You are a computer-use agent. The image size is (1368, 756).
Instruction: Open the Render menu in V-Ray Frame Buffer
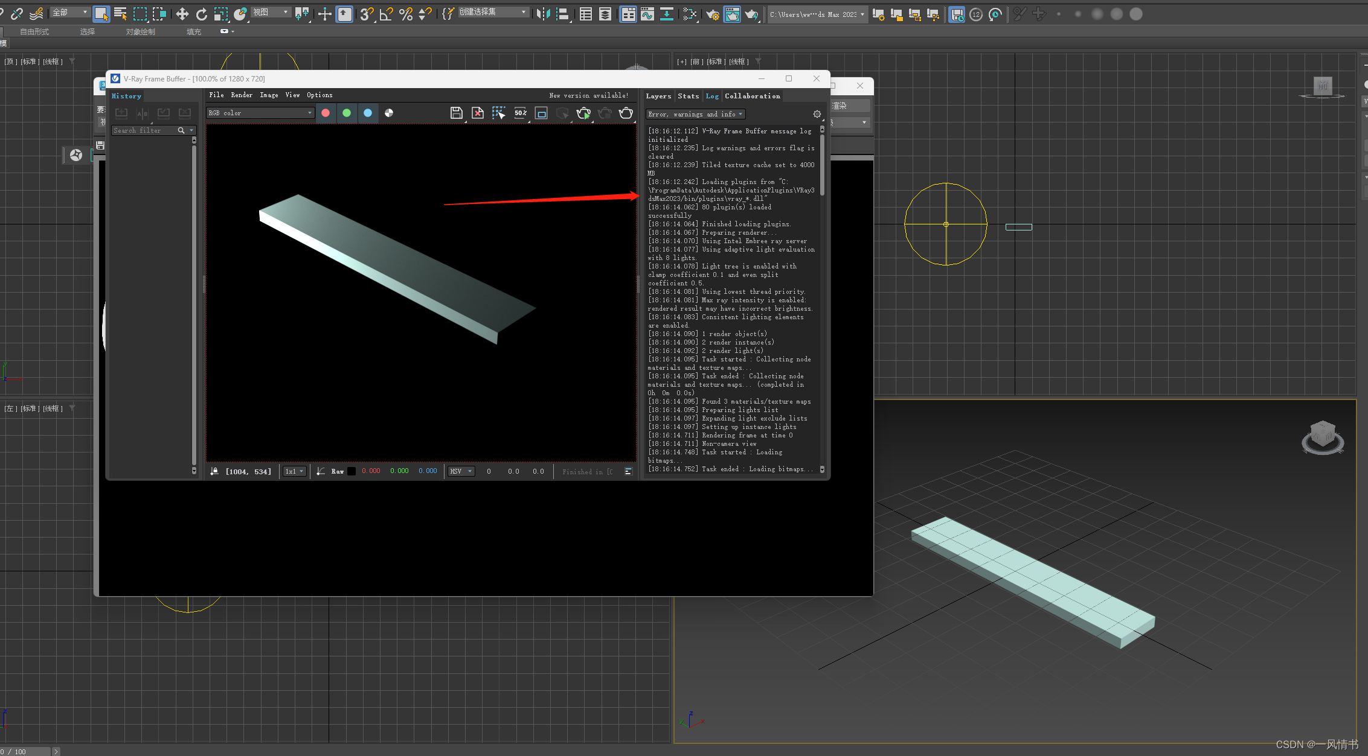242,95
